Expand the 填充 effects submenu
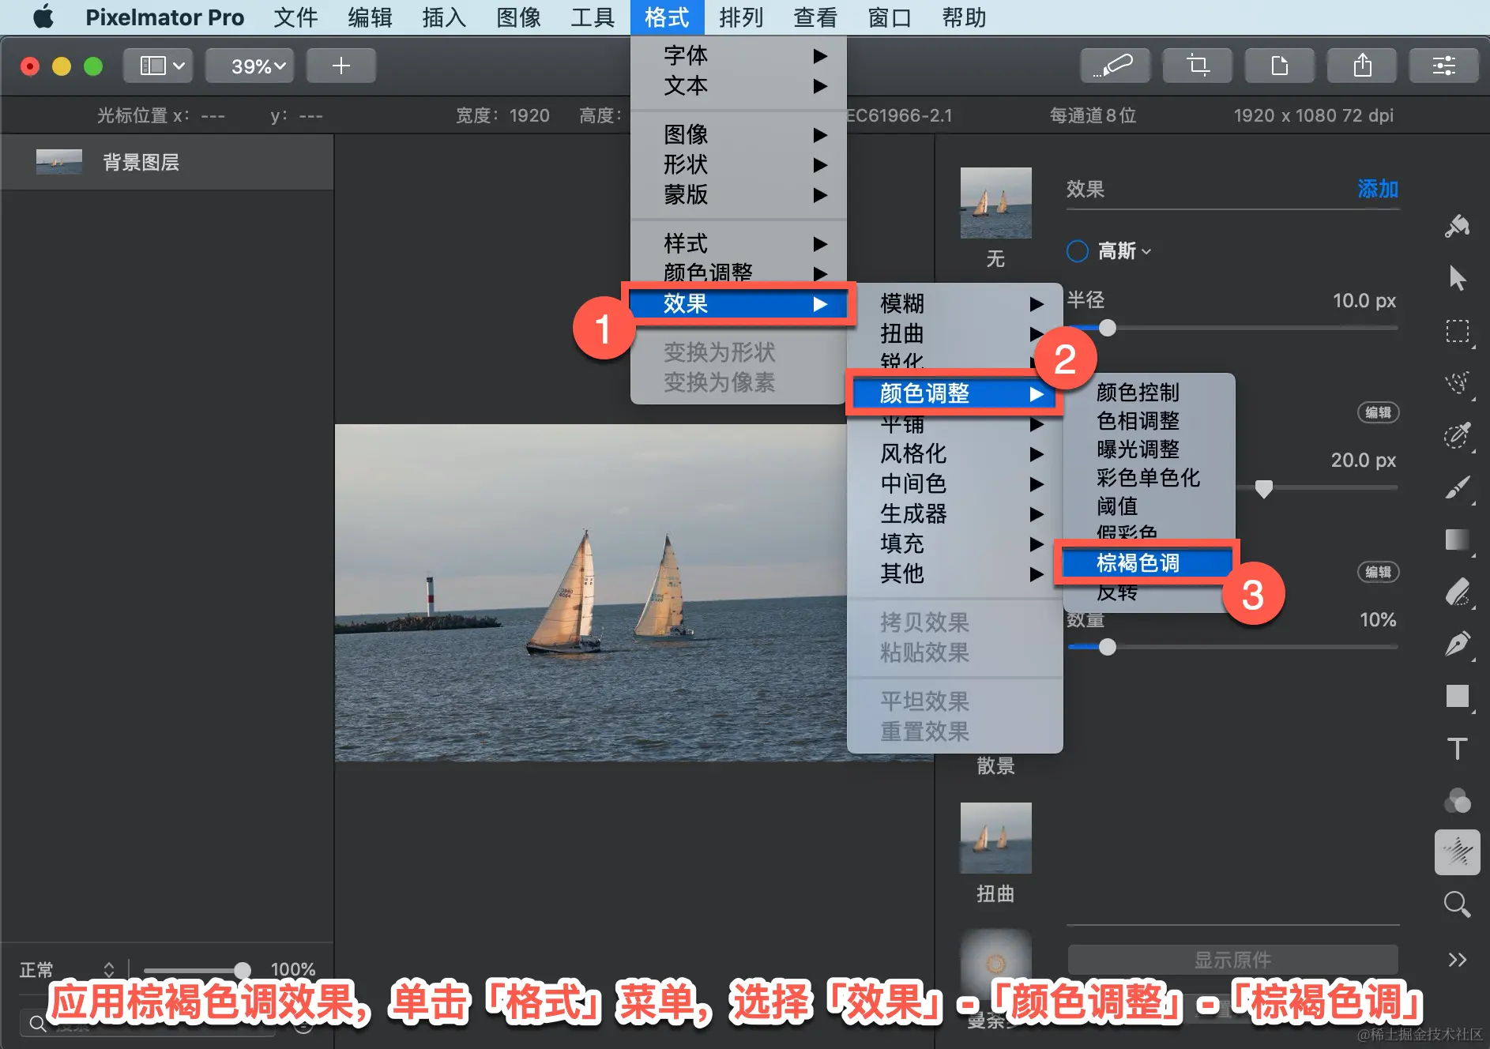The width and height of the screenshot is (1490, 1049). pos(955,543)
